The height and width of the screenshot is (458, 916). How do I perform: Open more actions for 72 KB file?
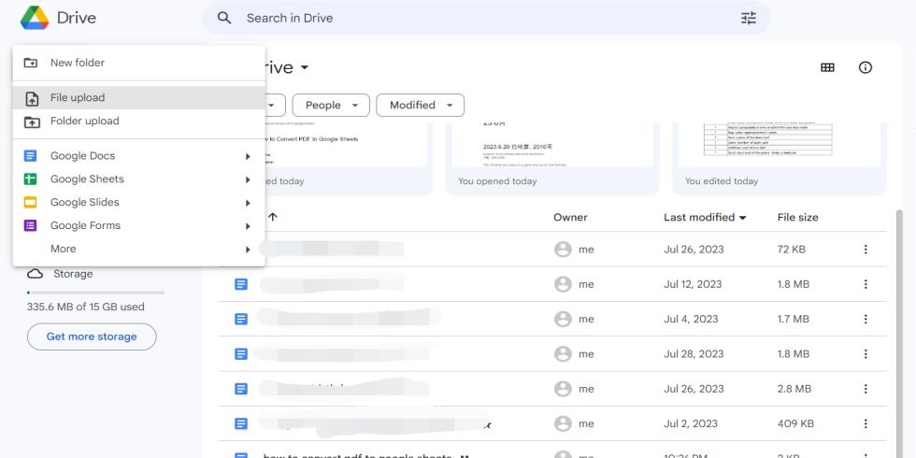coord(866,250)
